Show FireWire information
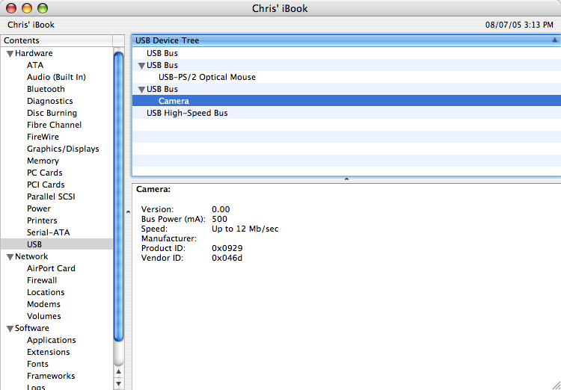561x390 pixels. click(43, 137)
